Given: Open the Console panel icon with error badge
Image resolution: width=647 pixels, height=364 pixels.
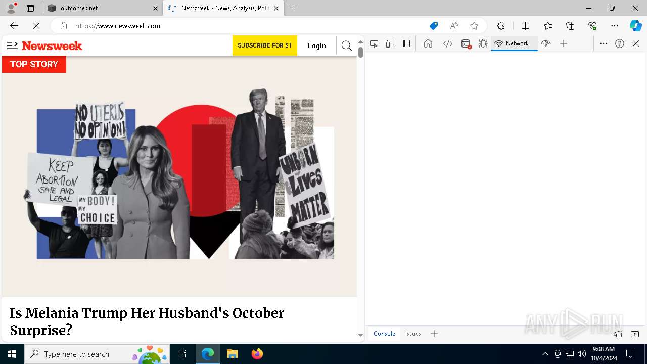Looking at the screenshot, I should point(466,43).
